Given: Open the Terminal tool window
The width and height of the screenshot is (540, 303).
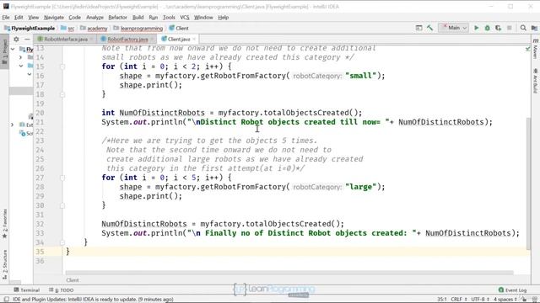Looking at the screenshot, I should pyautogui.click(x=26, y=290).
